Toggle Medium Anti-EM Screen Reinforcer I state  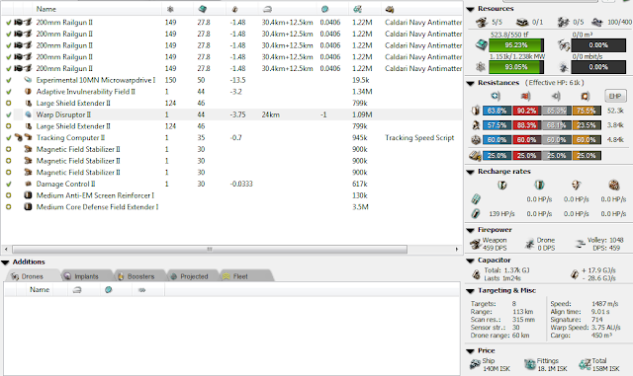coord(8,195)
